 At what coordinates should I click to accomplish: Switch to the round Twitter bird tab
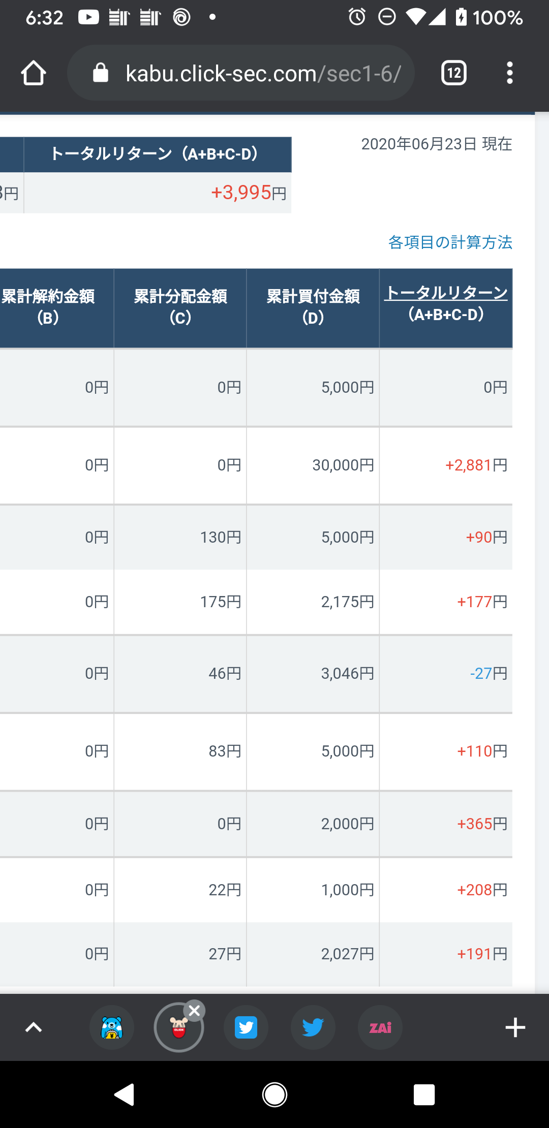pyautogui.click(x=313, y=1027)
